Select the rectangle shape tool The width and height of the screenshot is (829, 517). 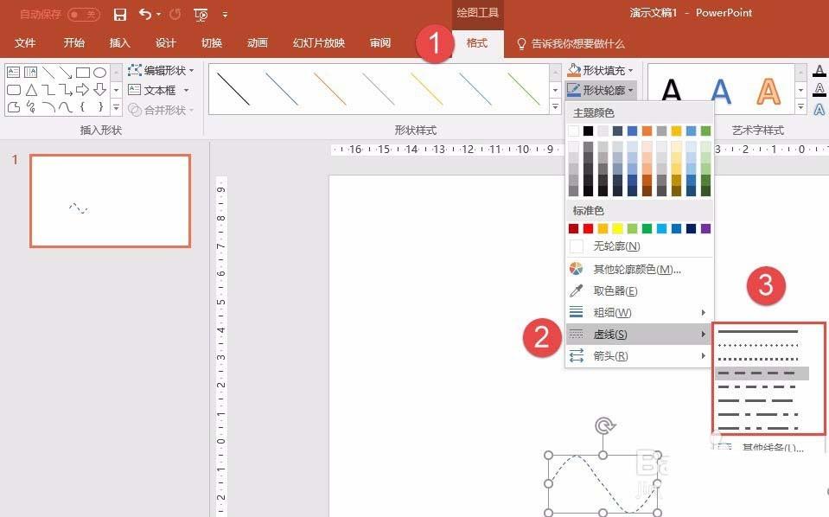[81, 73]
